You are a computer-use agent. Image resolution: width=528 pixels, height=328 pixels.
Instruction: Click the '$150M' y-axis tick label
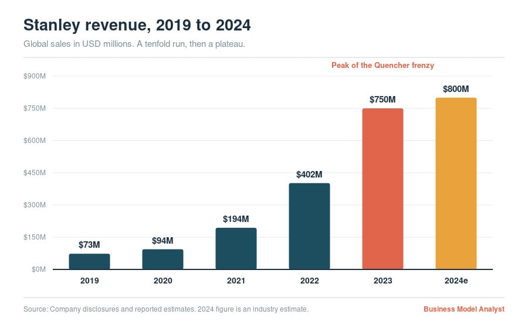coord(35,237)
